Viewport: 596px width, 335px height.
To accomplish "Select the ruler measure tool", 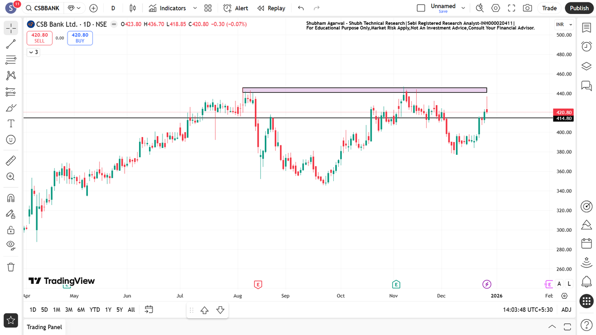I will coord(11,160).
